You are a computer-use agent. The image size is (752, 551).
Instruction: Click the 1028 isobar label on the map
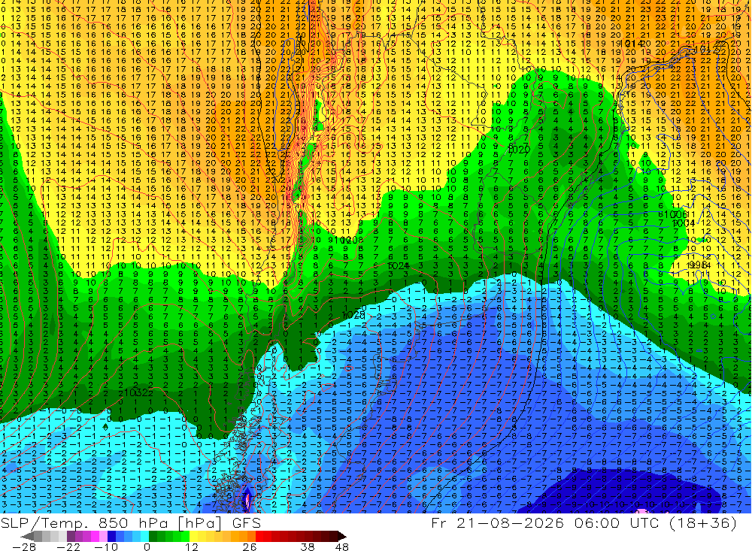(x=354, y=314)
